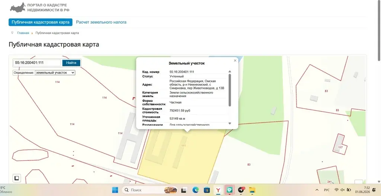The image size is (381, 196).
Task: Go to Главная breadcrumb link
Action: coord(23,33)
